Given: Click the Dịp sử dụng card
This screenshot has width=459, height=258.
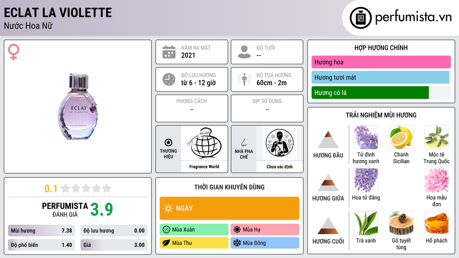Looking at the screenshot, I should click(x=267, y=108).
